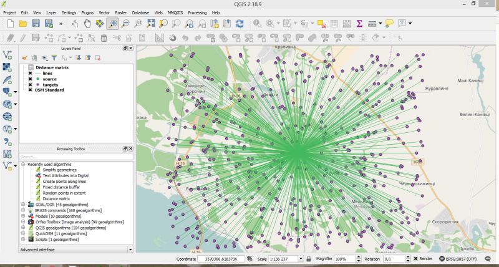Save the project with the floppy disk icon
Viewport: 499px width, 267px height.
[36, 24]
